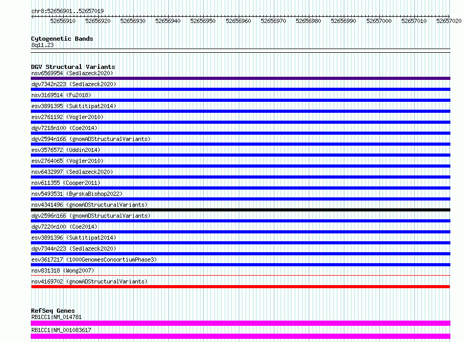This screenshot has width=465, height=342.
Task: Click ruler position 52656940
Action: point(168,21)
